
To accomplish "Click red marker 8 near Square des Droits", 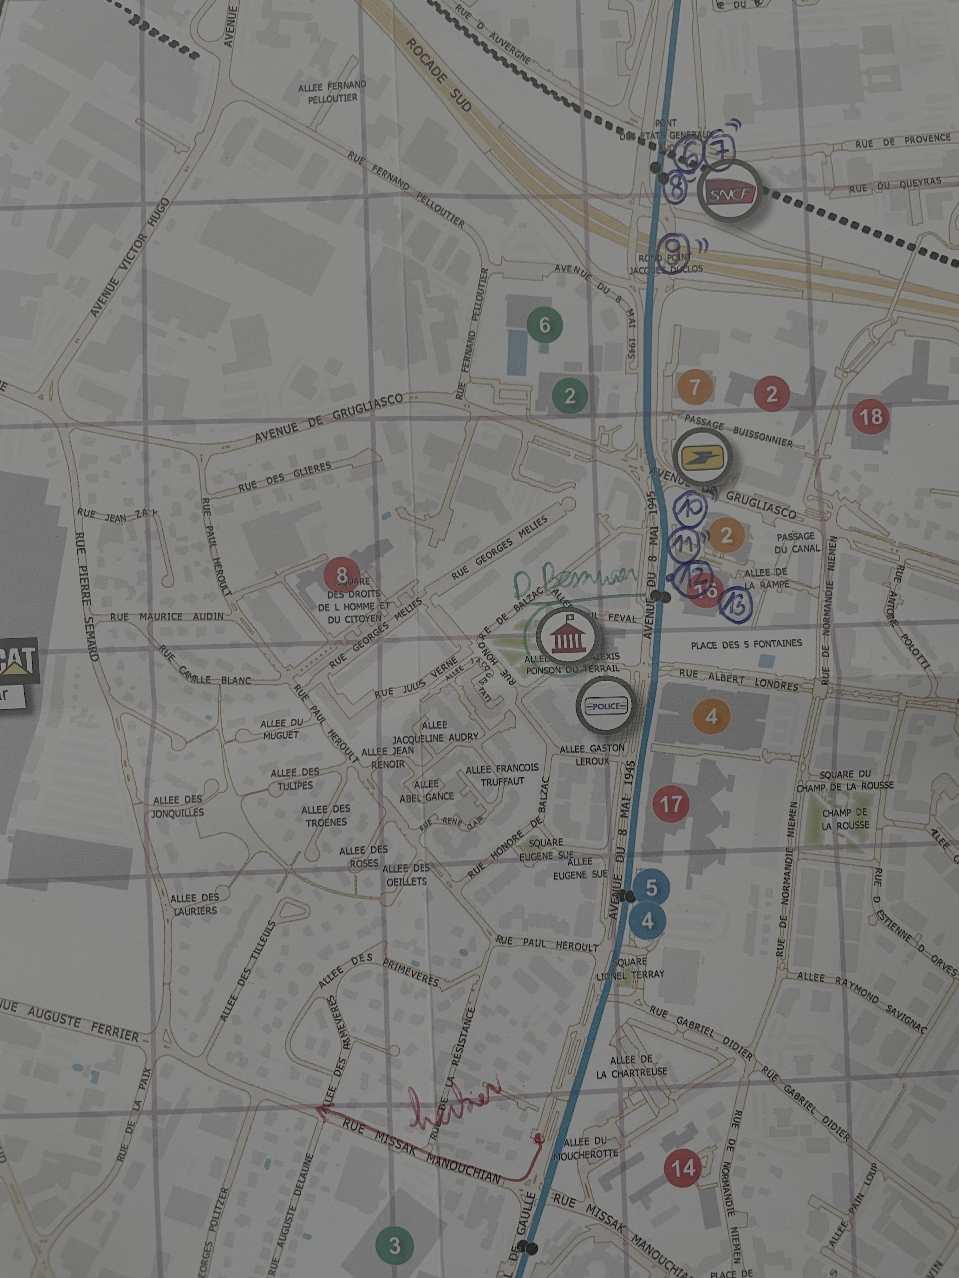I will [x=342, y=574].
